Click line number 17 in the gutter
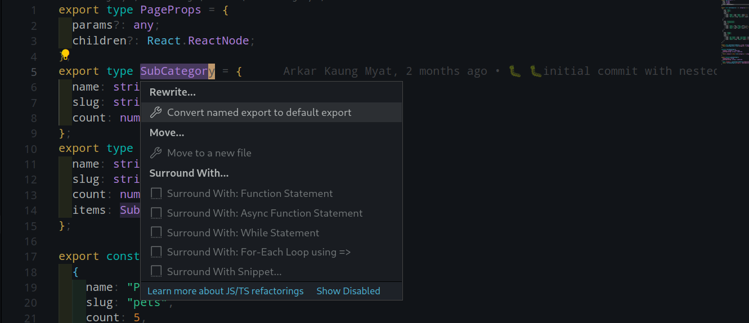Screen dimensions: 749x323 (30, 257)
